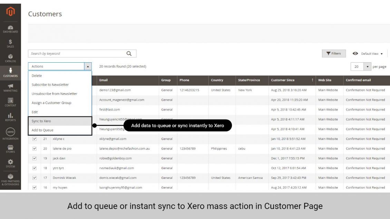Open the Stores sidebar section
The height and width of the screenshot is (219, 390).
pos(10,149)
